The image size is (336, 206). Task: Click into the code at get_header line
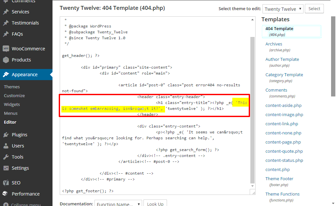81,56
